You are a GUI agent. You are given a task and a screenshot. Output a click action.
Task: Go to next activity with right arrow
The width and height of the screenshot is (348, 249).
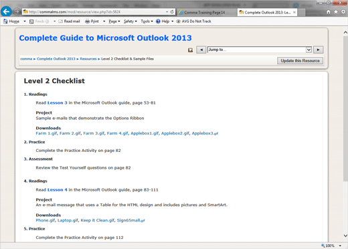point(318,50)
